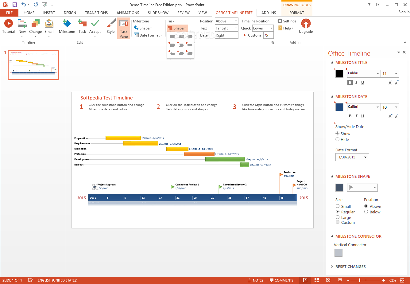Image resolution: width=410 pixels, height=284 pixels.
Task: Click the Production milestone flag
Action: (x=281, y=174)
